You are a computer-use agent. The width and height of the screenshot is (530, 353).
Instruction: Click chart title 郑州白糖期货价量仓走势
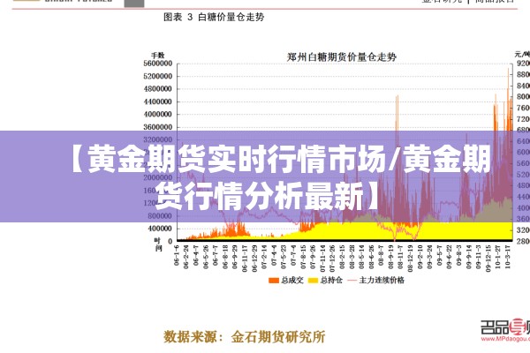341,56
